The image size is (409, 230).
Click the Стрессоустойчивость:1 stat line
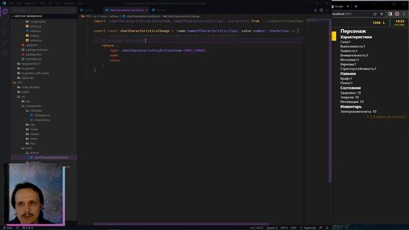coord(358,69)
